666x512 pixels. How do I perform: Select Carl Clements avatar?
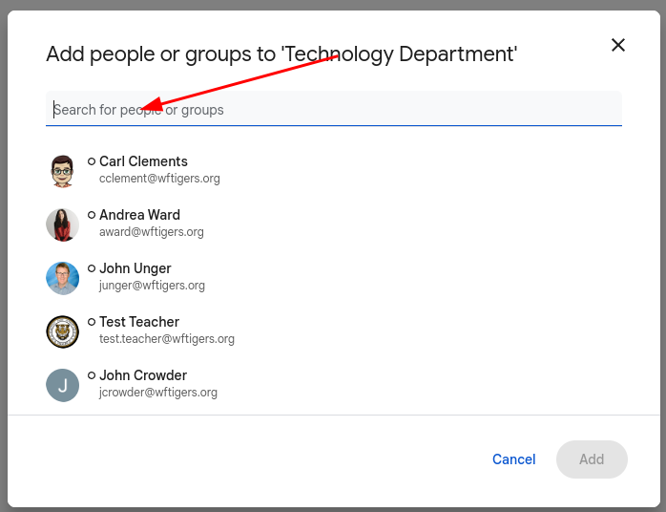pyautogui.click(x=62, y=171)
